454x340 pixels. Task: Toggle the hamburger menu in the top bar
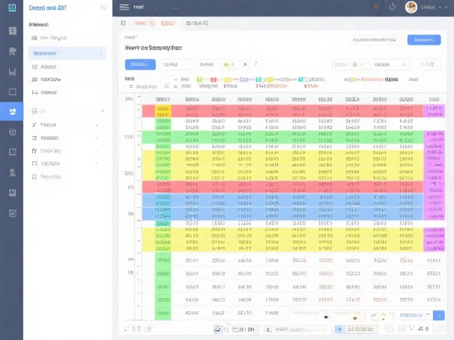coord(124,7)
